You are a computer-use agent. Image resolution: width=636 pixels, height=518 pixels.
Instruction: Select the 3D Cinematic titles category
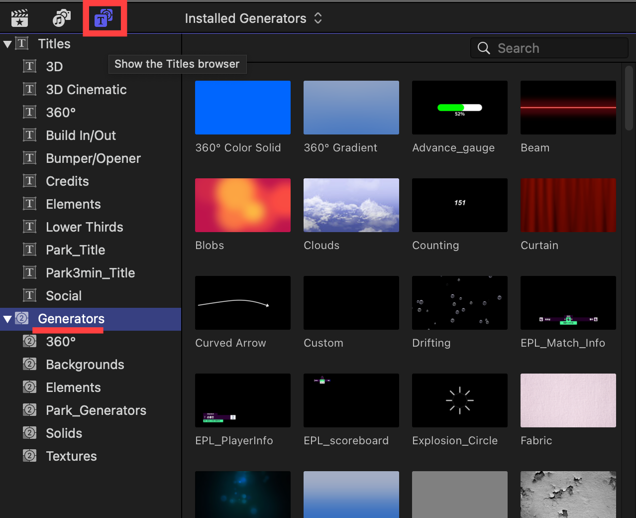91,89
